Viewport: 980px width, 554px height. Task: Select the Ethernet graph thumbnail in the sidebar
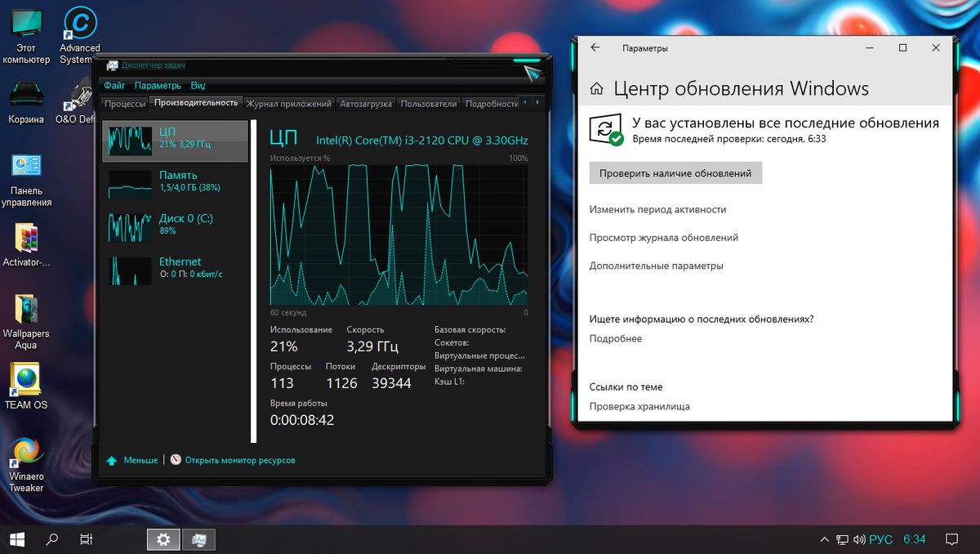point(131,270)
